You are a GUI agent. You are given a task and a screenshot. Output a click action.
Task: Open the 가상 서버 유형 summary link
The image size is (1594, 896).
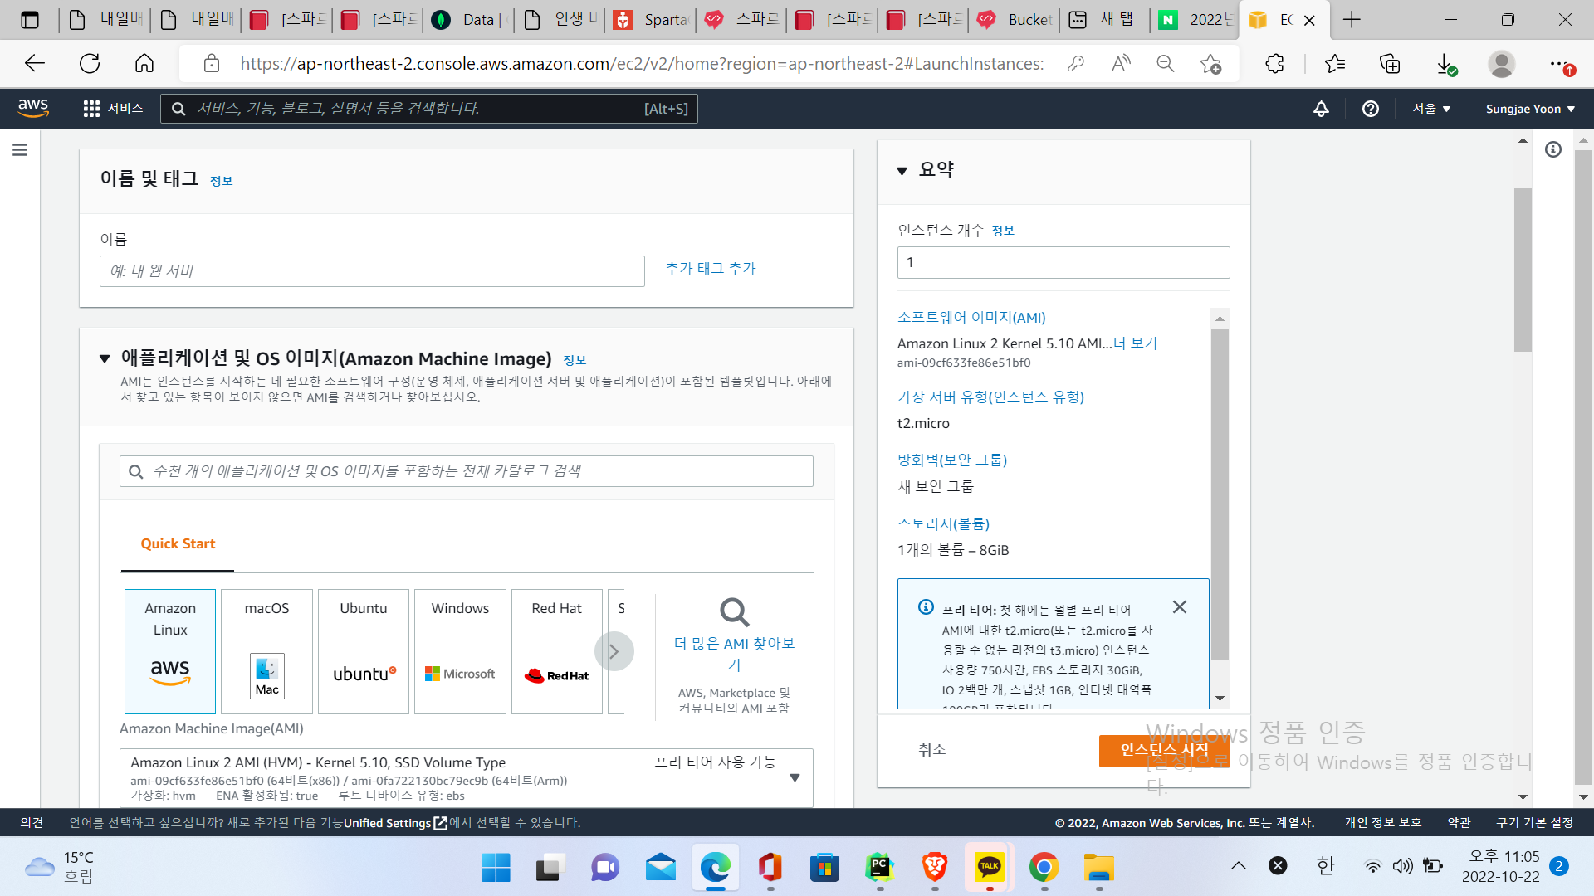coord(990,397)
